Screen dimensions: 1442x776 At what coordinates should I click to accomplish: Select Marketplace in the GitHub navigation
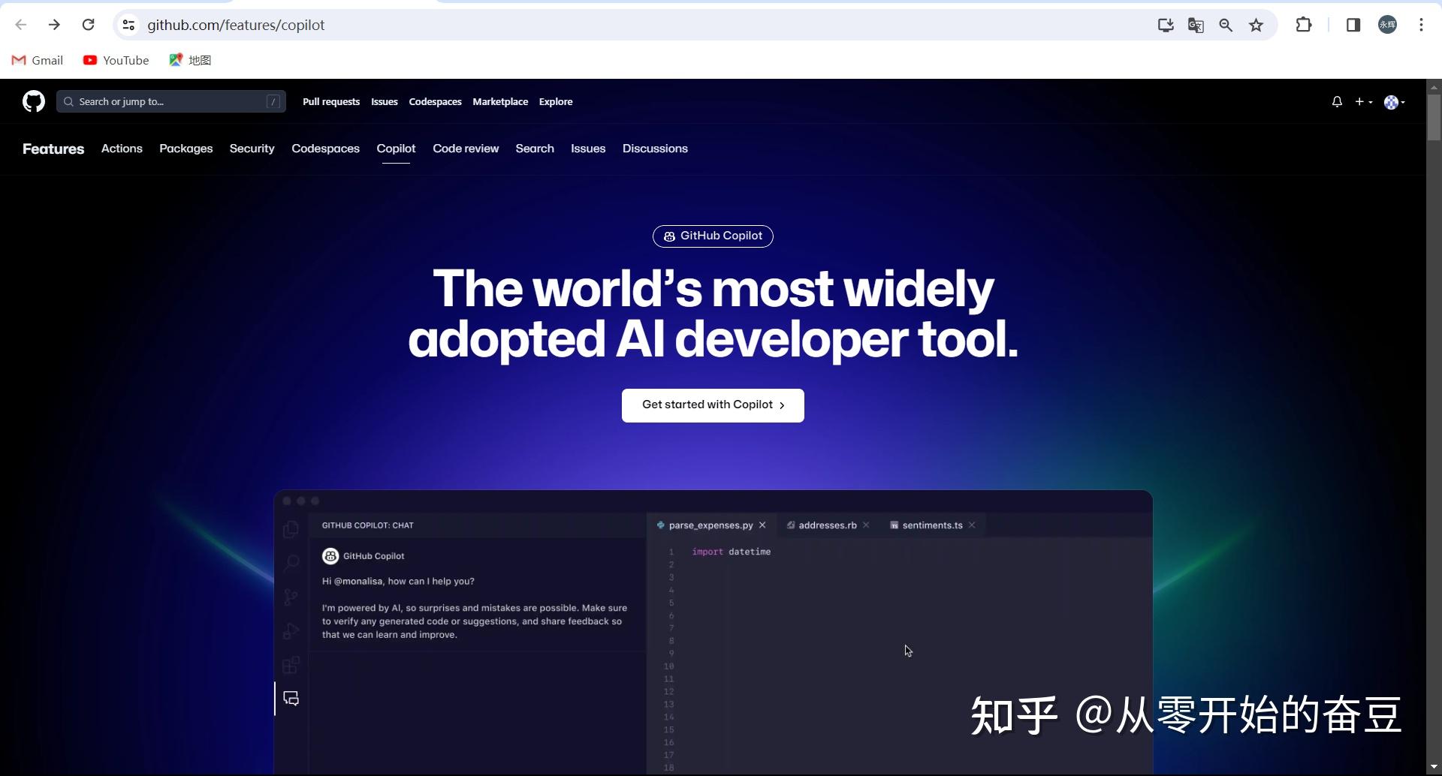[x=500, y=101]
